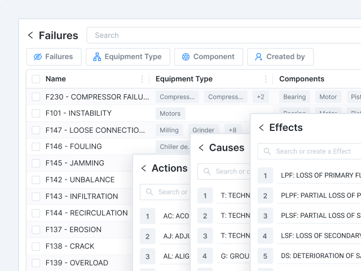Click the back arrow beside Failures title
This screenshot has height=271, width=361.
click(x=30, y=36)
